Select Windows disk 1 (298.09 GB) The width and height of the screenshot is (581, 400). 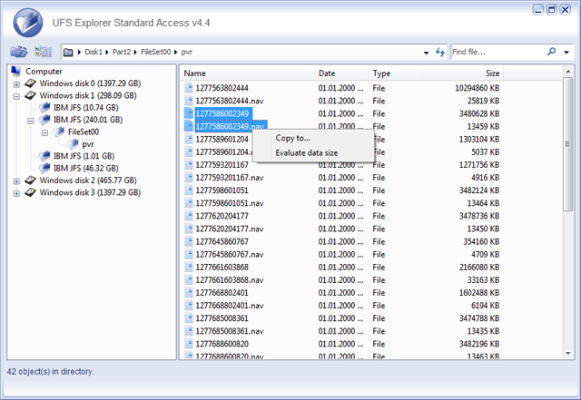pyautogui.click(x=88, y=95)
